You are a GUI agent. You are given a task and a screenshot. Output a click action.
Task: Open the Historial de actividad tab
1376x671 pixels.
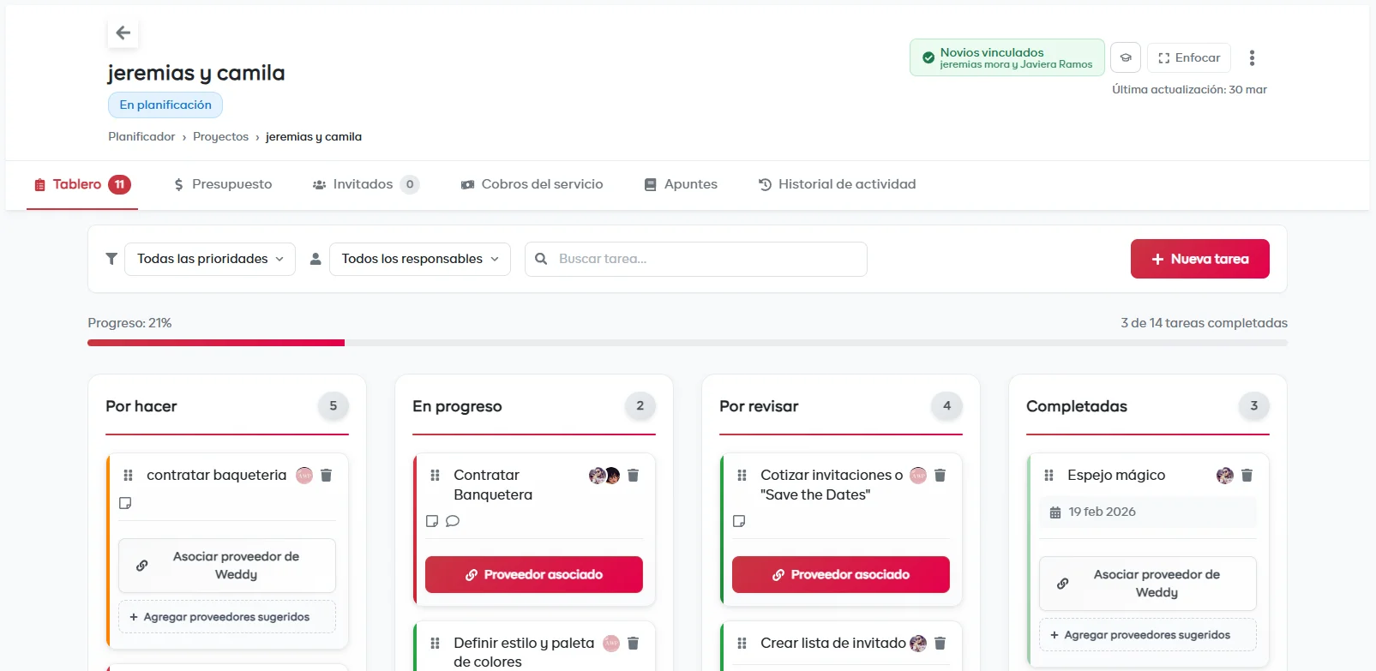click(x=838, y=184)
